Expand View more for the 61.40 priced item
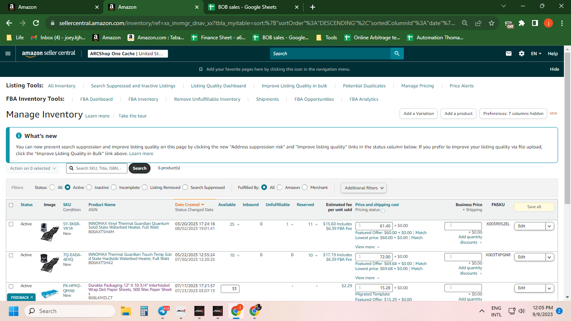Screen dimensions: 571x321 coord(367,247)
